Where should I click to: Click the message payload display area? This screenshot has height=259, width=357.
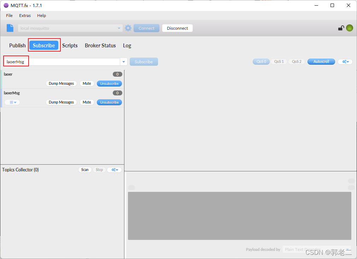tap(240, 216)
